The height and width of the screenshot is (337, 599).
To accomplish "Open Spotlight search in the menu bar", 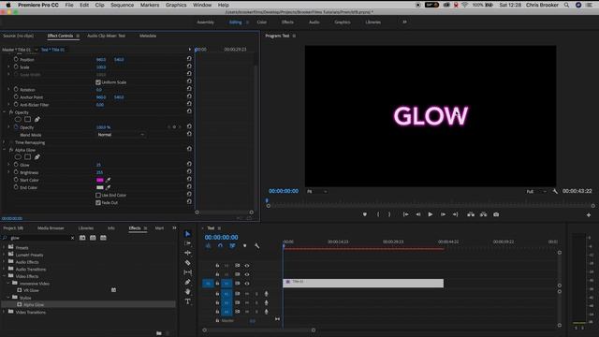I will coord(566,5).
